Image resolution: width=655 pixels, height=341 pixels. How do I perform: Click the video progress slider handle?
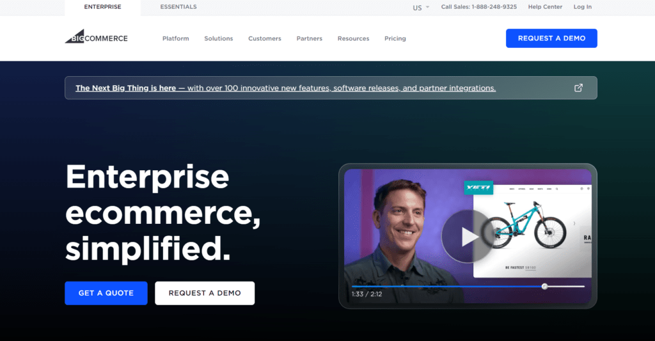(x=544, y=286)
